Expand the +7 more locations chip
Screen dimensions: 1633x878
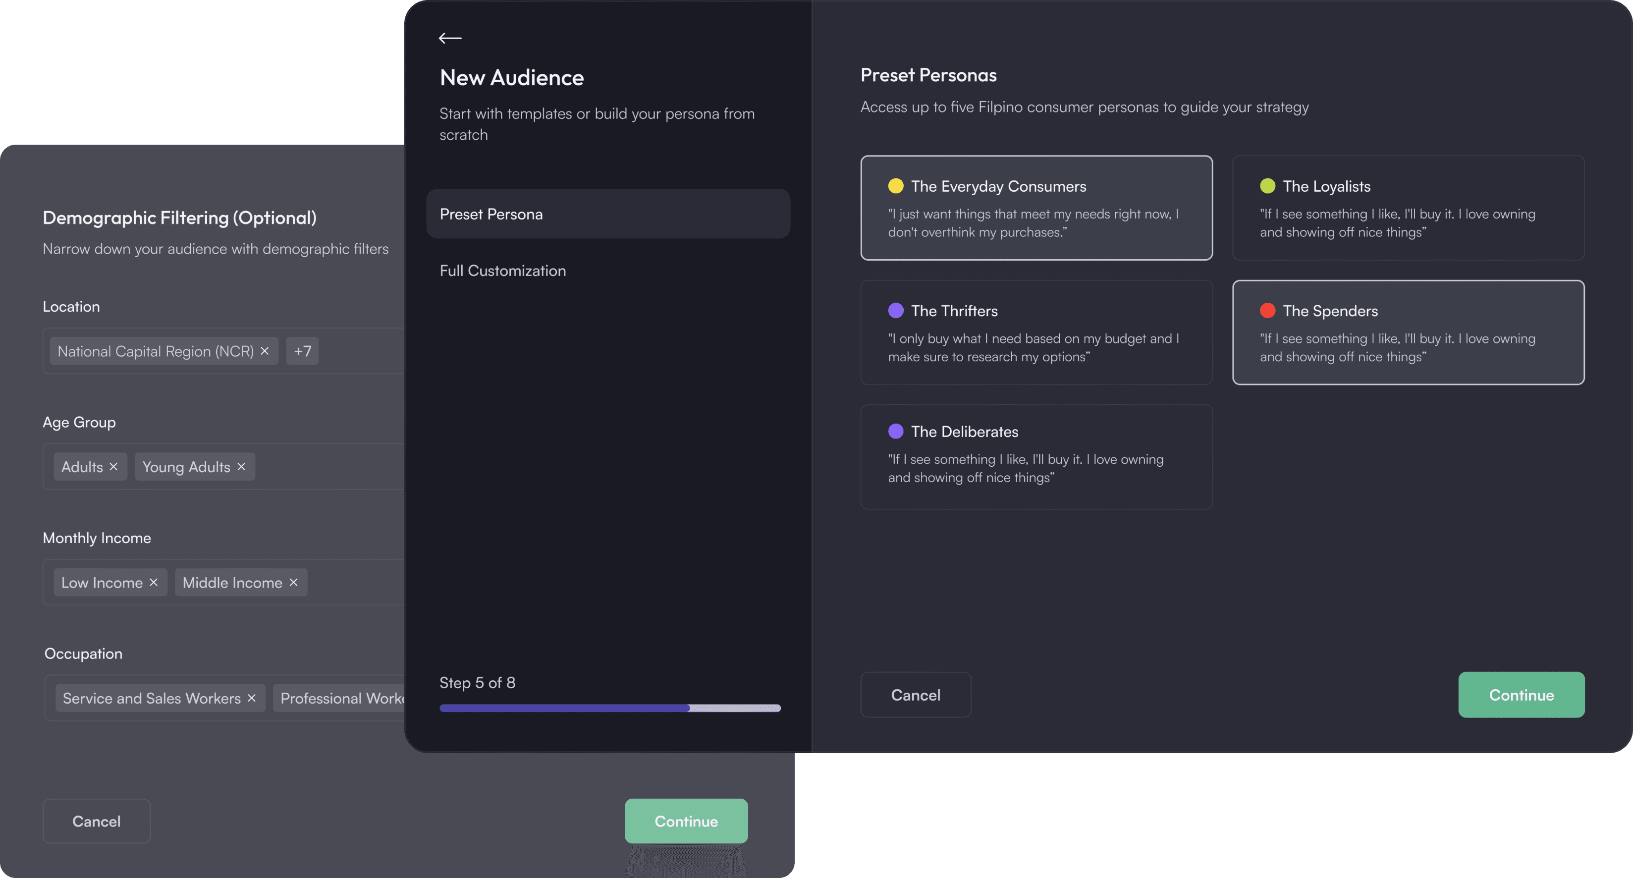302,351
